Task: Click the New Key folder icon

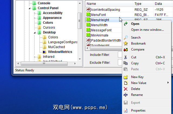Action: [126, 77]
